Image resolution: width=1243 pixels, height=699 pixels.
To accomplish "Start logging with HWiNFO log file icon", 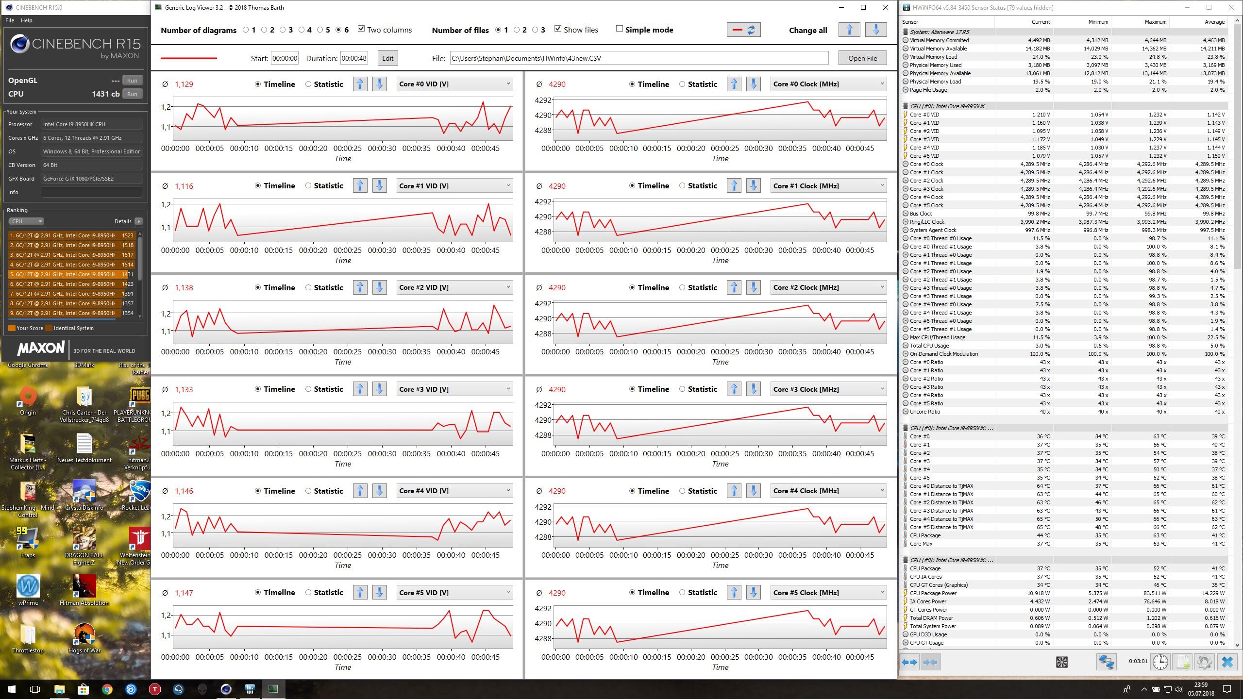I will pos(1183,662).
